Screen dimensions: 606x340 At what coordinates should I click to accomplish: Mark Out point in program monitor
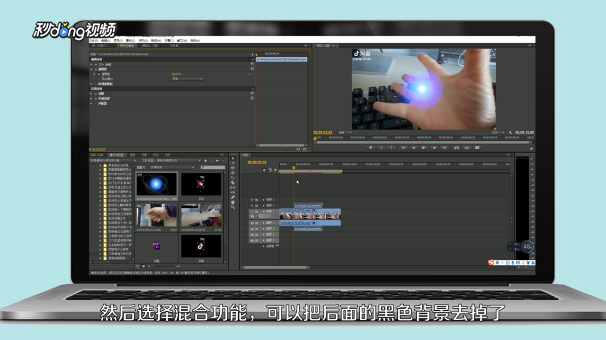tap(391, 148)
